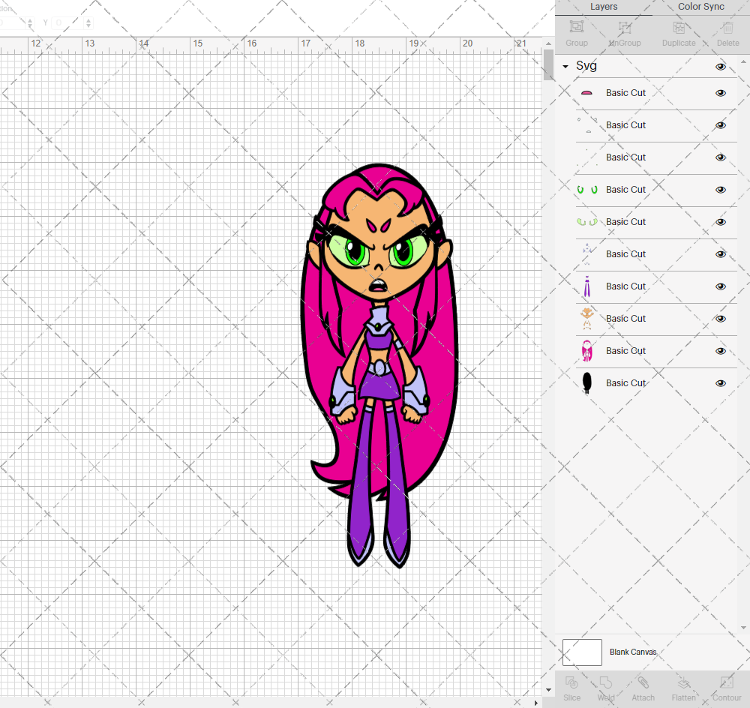Hide the black silhouette Basic Cut layer

720,383
